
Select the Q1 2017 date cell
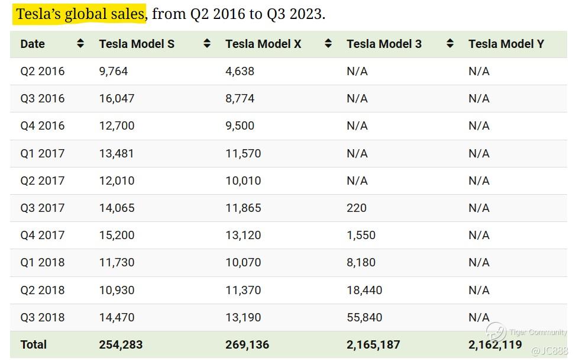tap(43, 154)
